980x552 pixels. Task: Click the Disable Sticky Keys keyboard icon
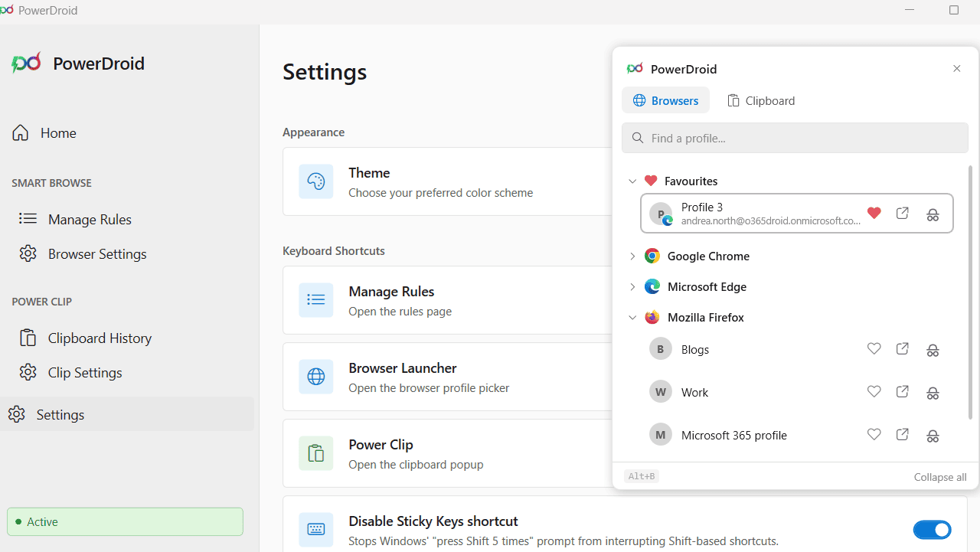pyautogui.click(x=316, y=530)
